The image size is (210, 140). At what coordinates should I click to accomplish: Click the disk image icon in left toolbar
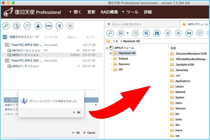click(x=27, y=26)
